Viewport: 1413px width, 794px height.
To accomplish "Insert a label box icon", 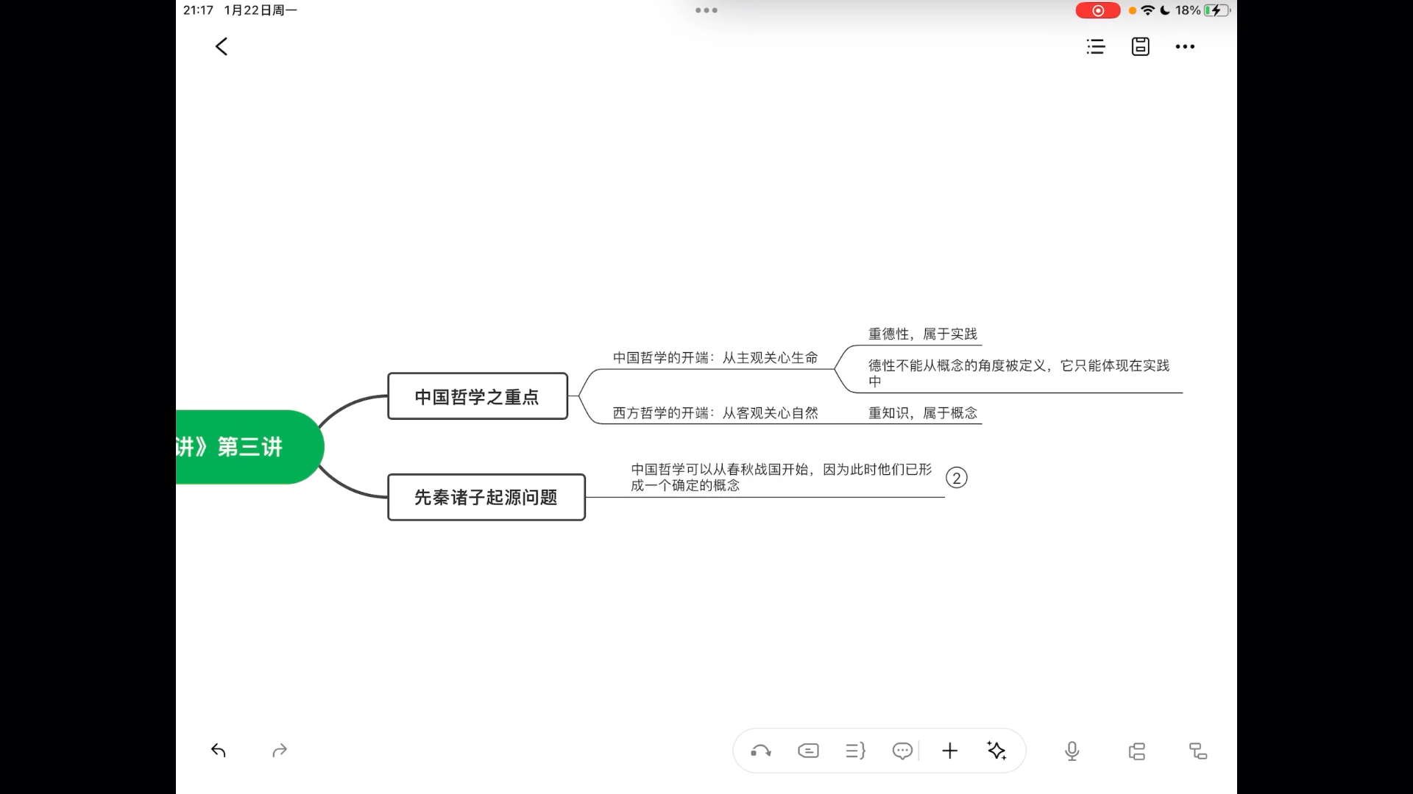I will 808,751.
